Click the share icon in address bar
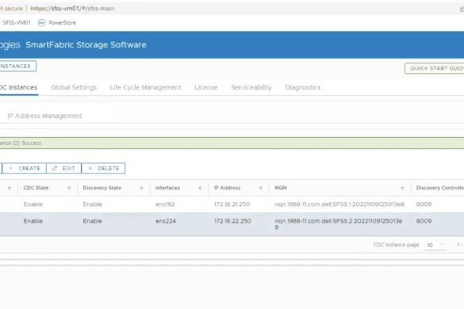 point(462,9)
